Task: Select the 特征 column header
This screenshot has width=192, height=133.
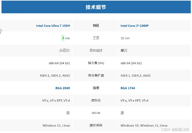Action: point(96,26)
